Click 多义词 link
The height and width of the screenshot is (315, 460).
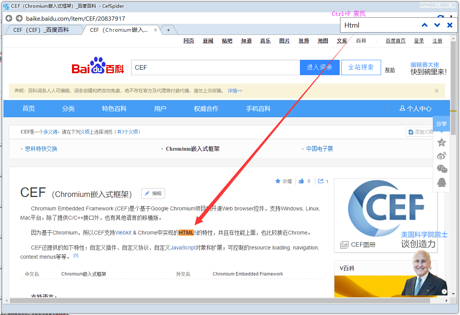pyautogui.click(x=50, y=132)
